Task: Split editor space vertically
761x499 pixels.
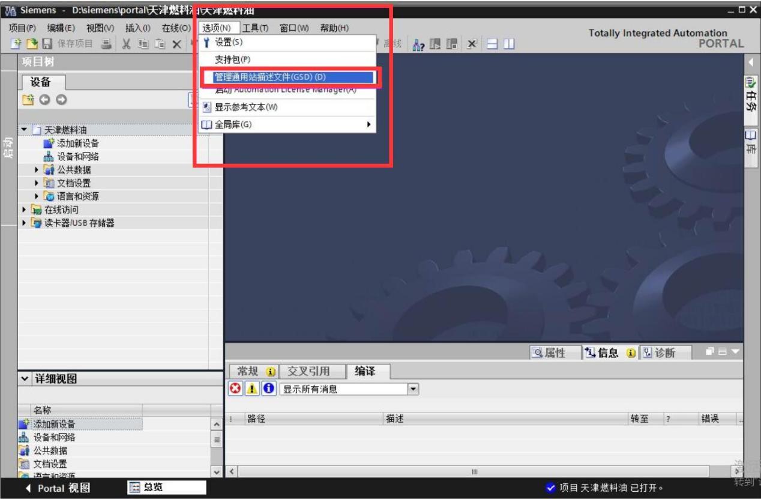Action: pos(509,44)
